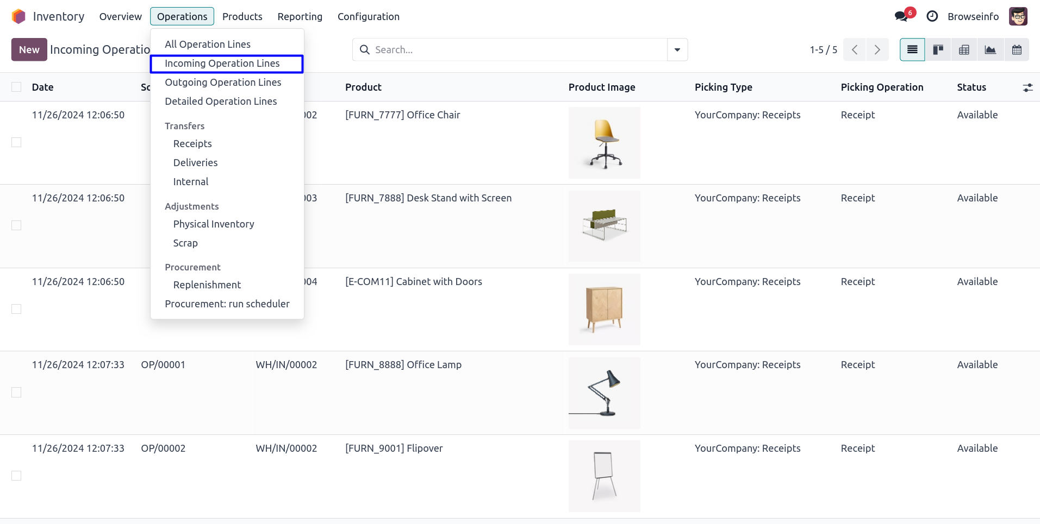Select Physical Inventory menu entry
This screenshot has width=1040, height=524.
(x=214, y=224)
